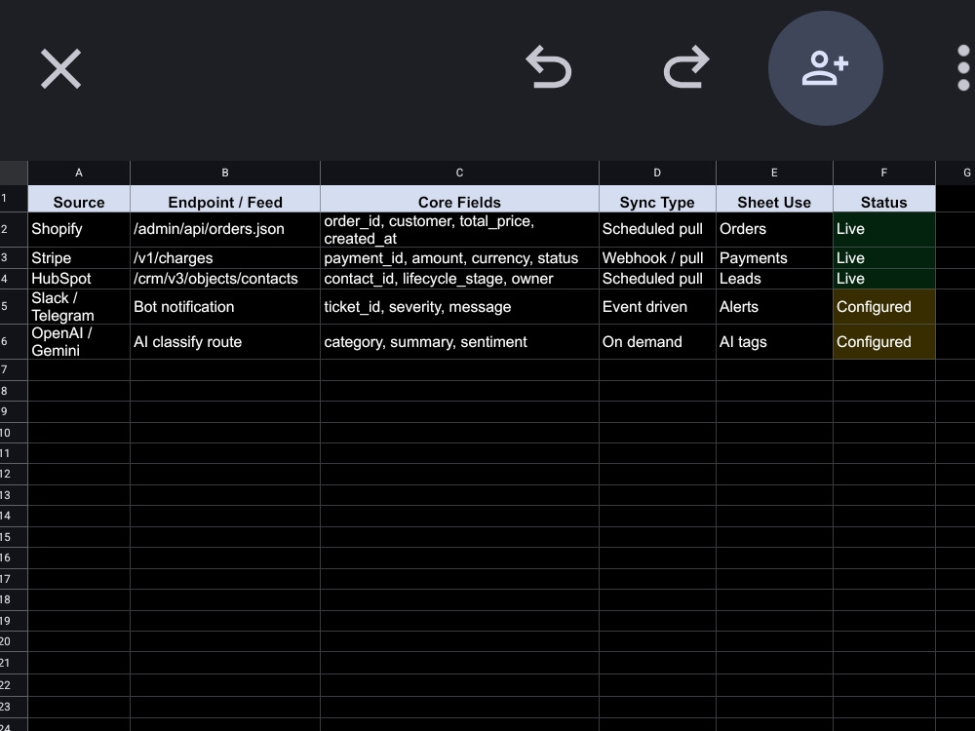The image size is (975, 731).
Task: Select column B header
Action: [225, 173]
